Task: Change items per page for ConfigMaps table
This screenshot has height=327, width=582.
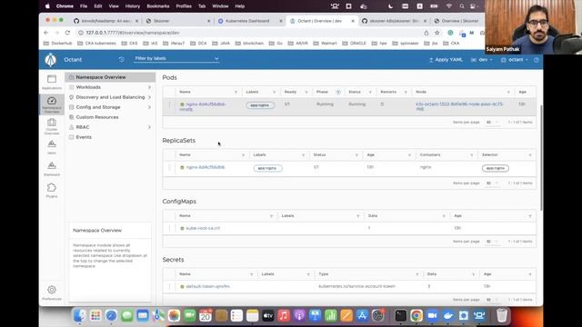Action: (x=493, y=242)
